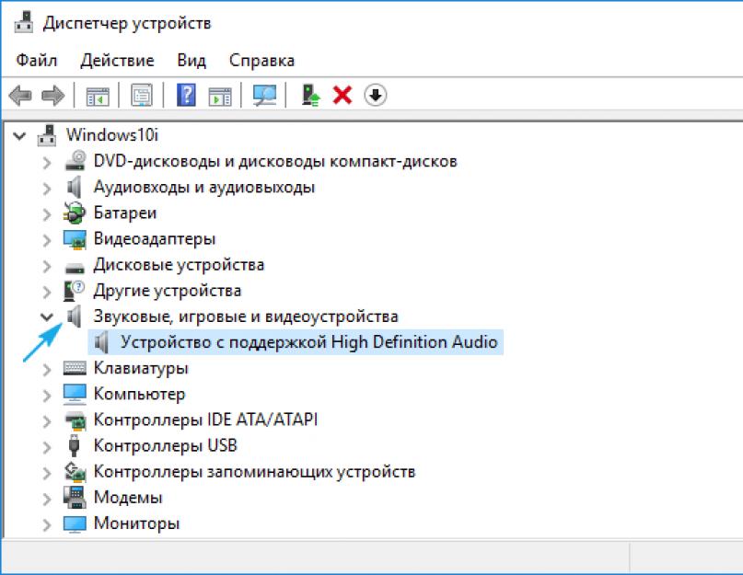The width and height of the screenshot is (743, 575).
Task: Click the Компьютер monitor icon
Action: click(75, 394)
